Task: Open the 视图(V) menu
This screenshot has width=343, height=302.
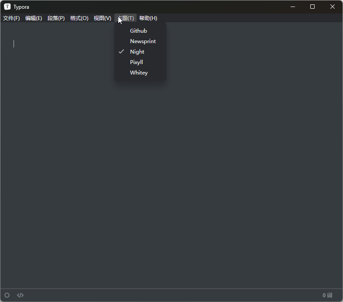Action: tap(103, 18)
